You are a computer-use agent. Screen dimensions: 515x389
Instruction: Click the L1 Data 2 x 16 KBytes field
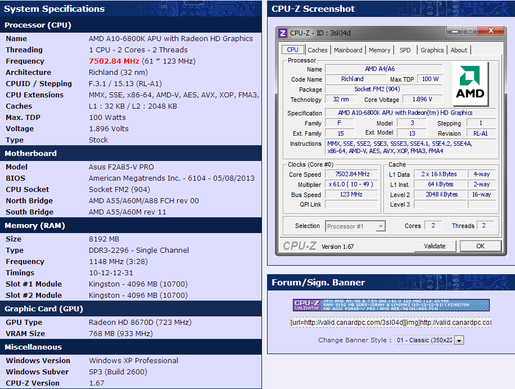coord(440,175)
